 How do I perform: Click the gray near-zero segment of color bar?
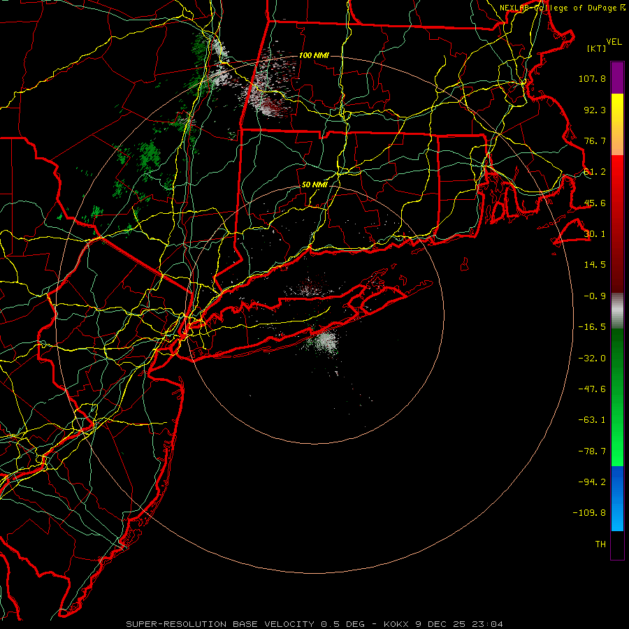pos(617,311)
